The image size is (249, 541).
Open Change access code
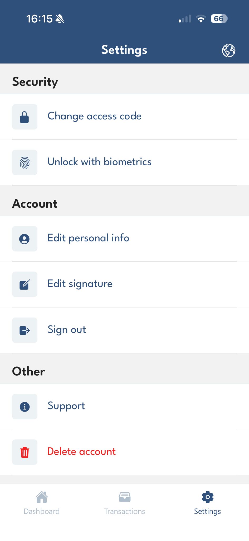coord(94,116)
